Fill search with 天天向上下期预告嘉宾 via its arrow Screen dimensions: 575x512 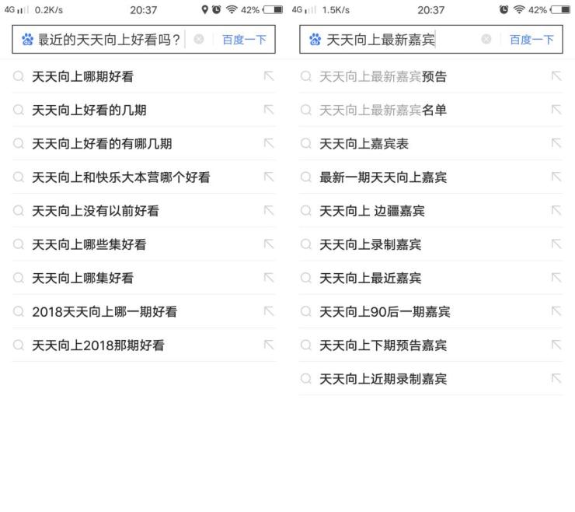click(x=556, y=345)
